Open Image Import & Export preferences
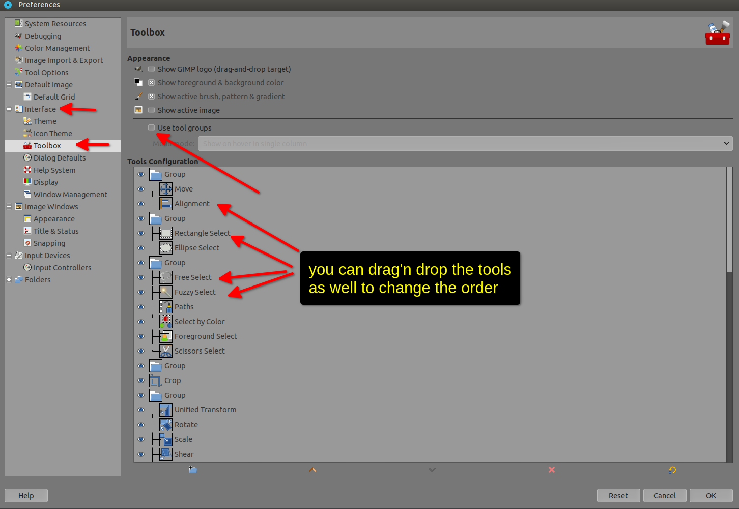The image size is (739, 509). (x=64, y=60)
